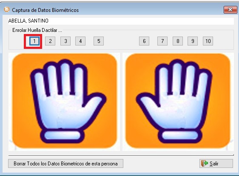Click the ABELLA, SANTINO name field
Screen dimensions: 239x176
click(x=121, y=21)
